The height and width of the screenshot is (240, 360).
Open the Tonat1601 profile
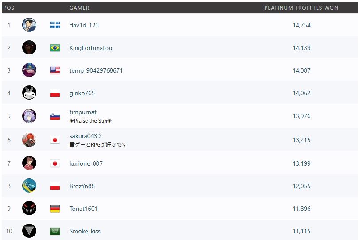[x=83, y=209]
